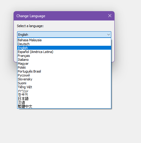The height and width of the screenshot is (143, 141).
Task: Select Suomi language option
Action: point(64,83)
